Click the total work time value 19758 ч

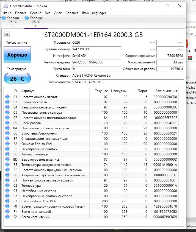coord(170,69)
